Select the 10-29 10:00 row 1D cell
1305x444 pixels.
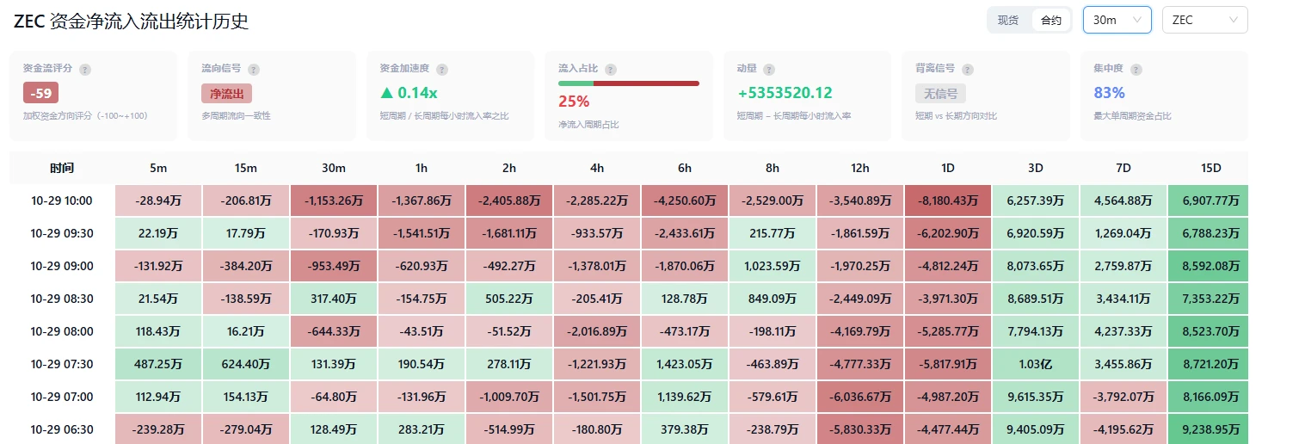coord(947,200)
